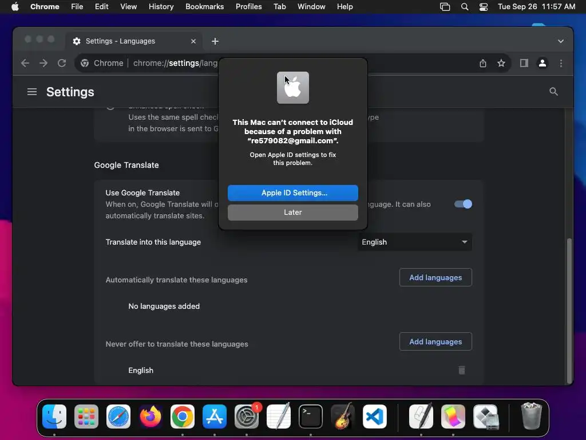Open Apple ID Settings from dialog
586x440 pixels.
(292, 192)
